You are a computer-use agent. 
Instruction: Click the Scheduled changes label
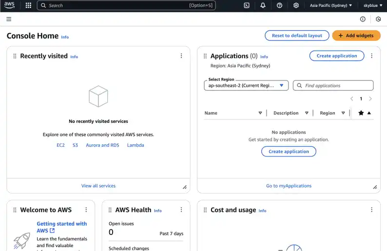(129, 248)
